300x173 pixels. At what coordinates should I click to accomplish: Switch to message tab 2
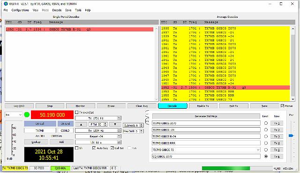point(147,121)
